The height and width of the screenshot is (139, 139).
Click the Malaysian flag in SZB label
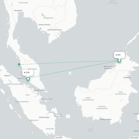tap(25, 73)
